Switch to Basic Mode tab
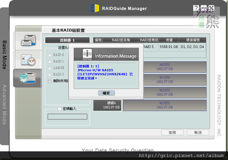Viewport: 228px width, 160px height. coord(5,55)
